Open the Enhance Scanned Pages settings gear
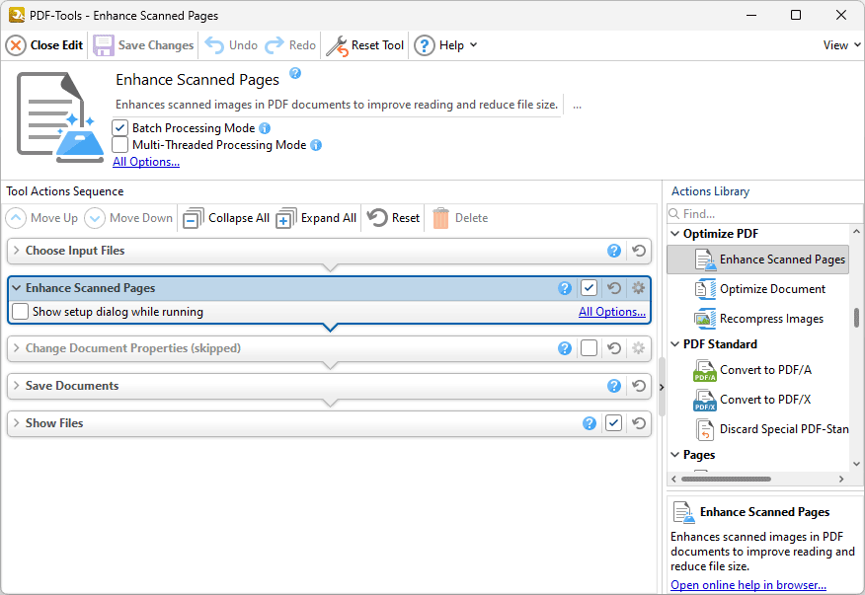This screenshot has width=865, height=595. 638,287
